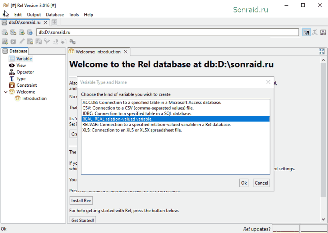Screen dimensions: 328x233
Task: Confirm the dialog with Ok
Action: coord(244,183)
